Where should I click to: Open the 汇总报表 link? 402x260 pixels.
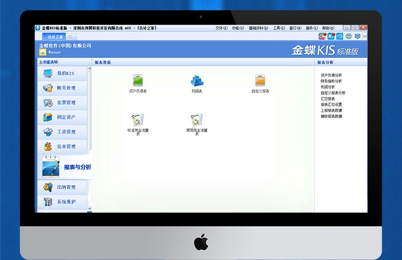tap(327, 99)
